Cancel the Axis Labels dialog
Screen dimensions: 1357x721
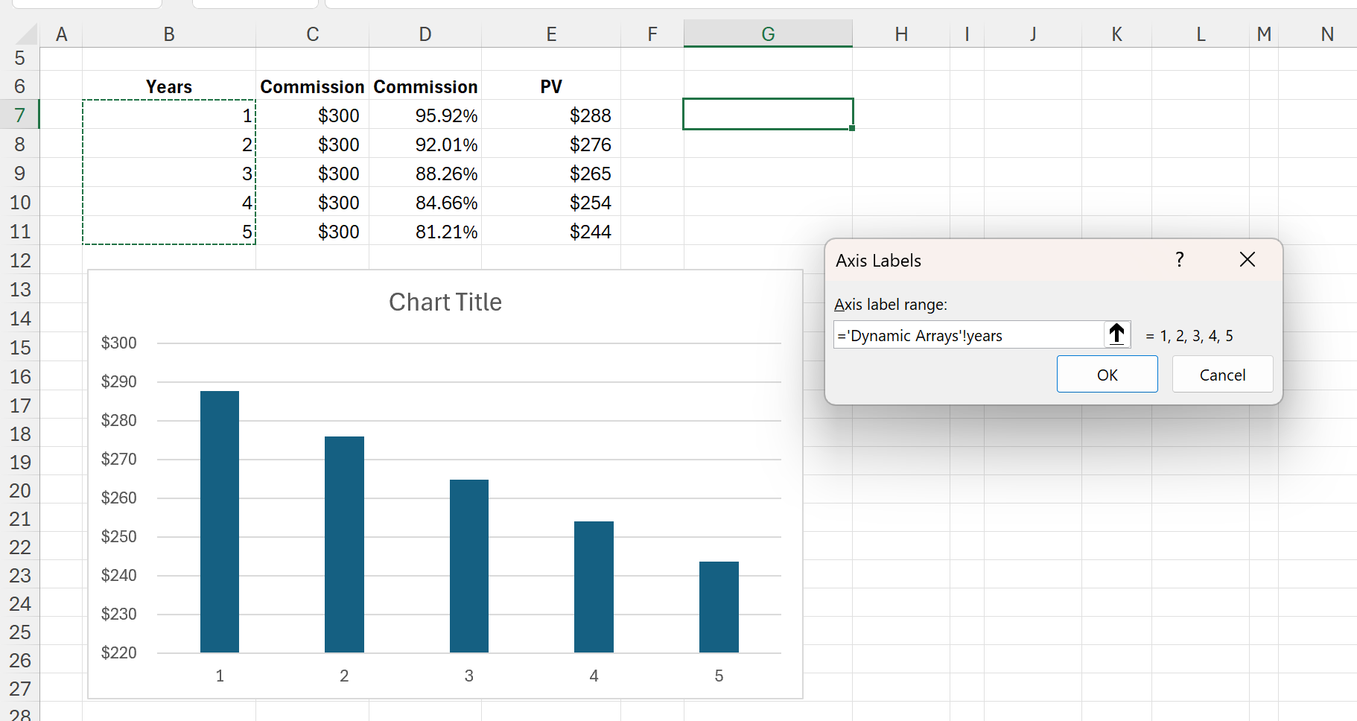(x=1221, y=375)
